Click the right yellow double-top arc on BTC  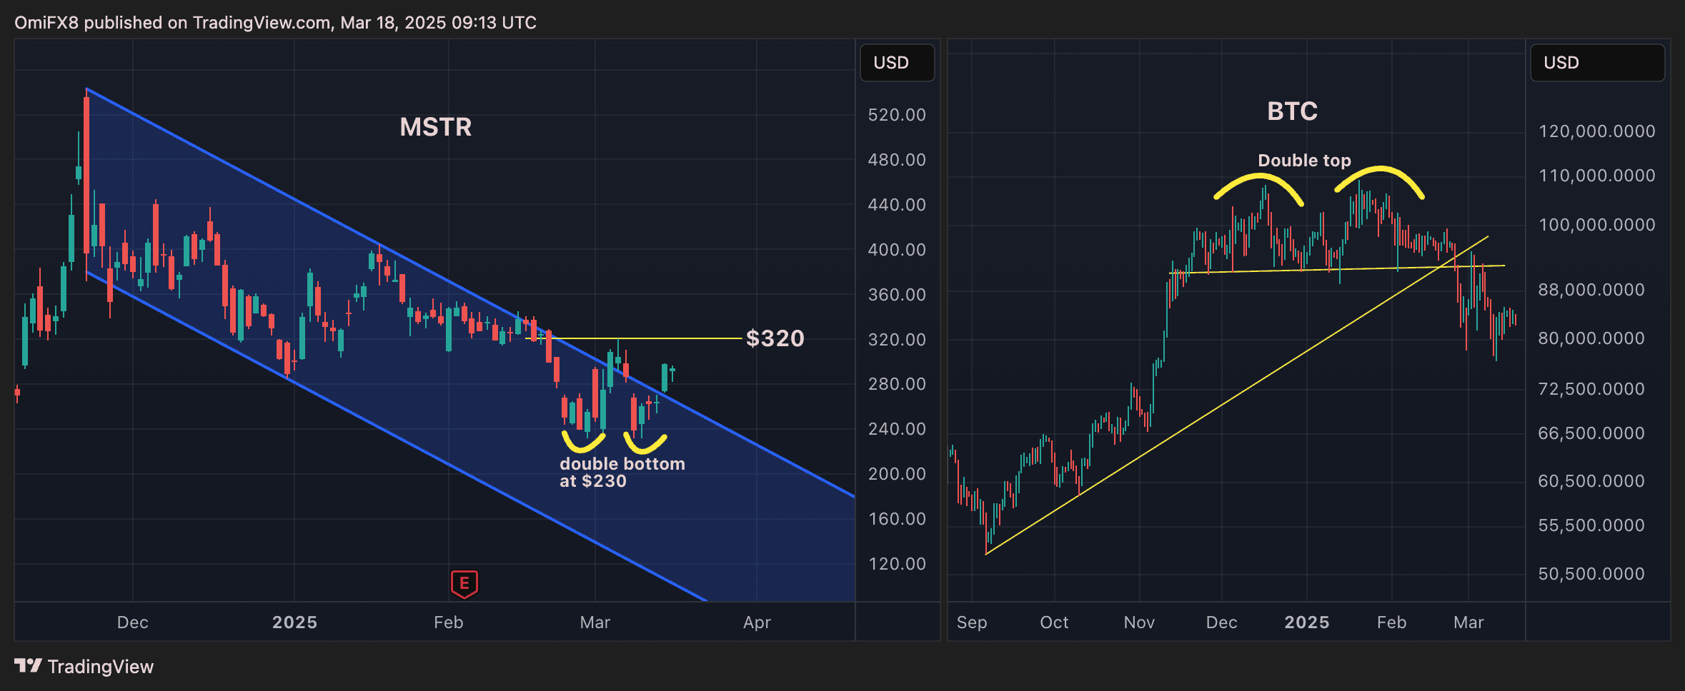(x=1379, y=181)
